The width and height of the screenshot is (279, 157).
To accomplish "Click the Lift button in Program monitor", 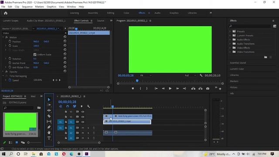I will [x=193, y=89].
